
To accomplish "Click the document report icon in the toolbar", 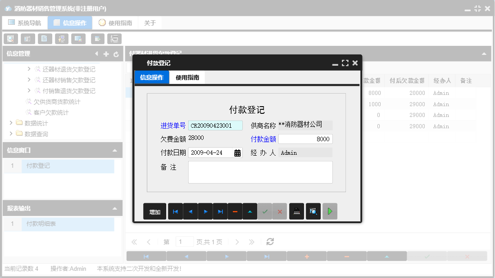I will [45, 39].
